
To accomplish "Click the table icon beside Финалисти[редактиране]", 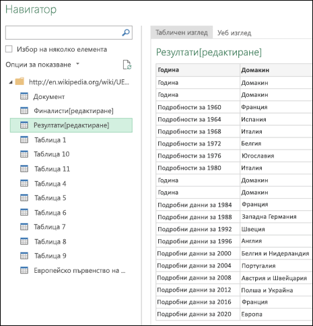I will point(24,110).
